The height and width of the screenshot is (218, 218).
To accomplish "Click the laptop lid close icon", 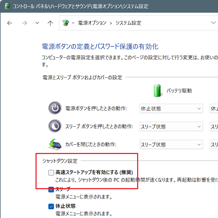I will tap(55, 145).
